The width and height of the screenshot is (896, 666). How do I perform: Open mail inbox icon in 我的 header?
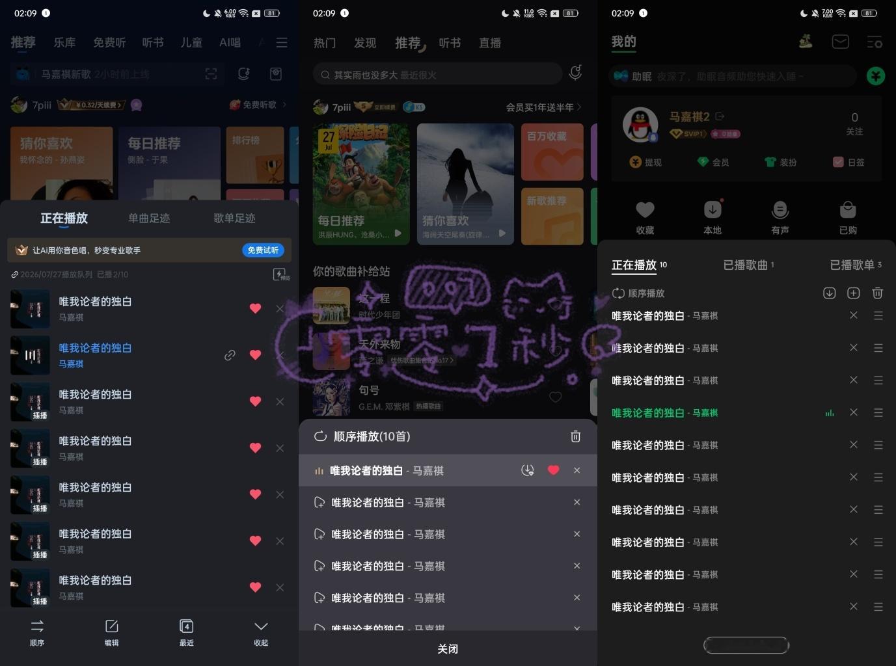[x=841, y=42]
